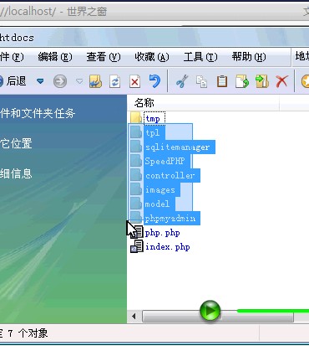Click the refresh page icon
The image size is (309, 351).
click(114, 82)
